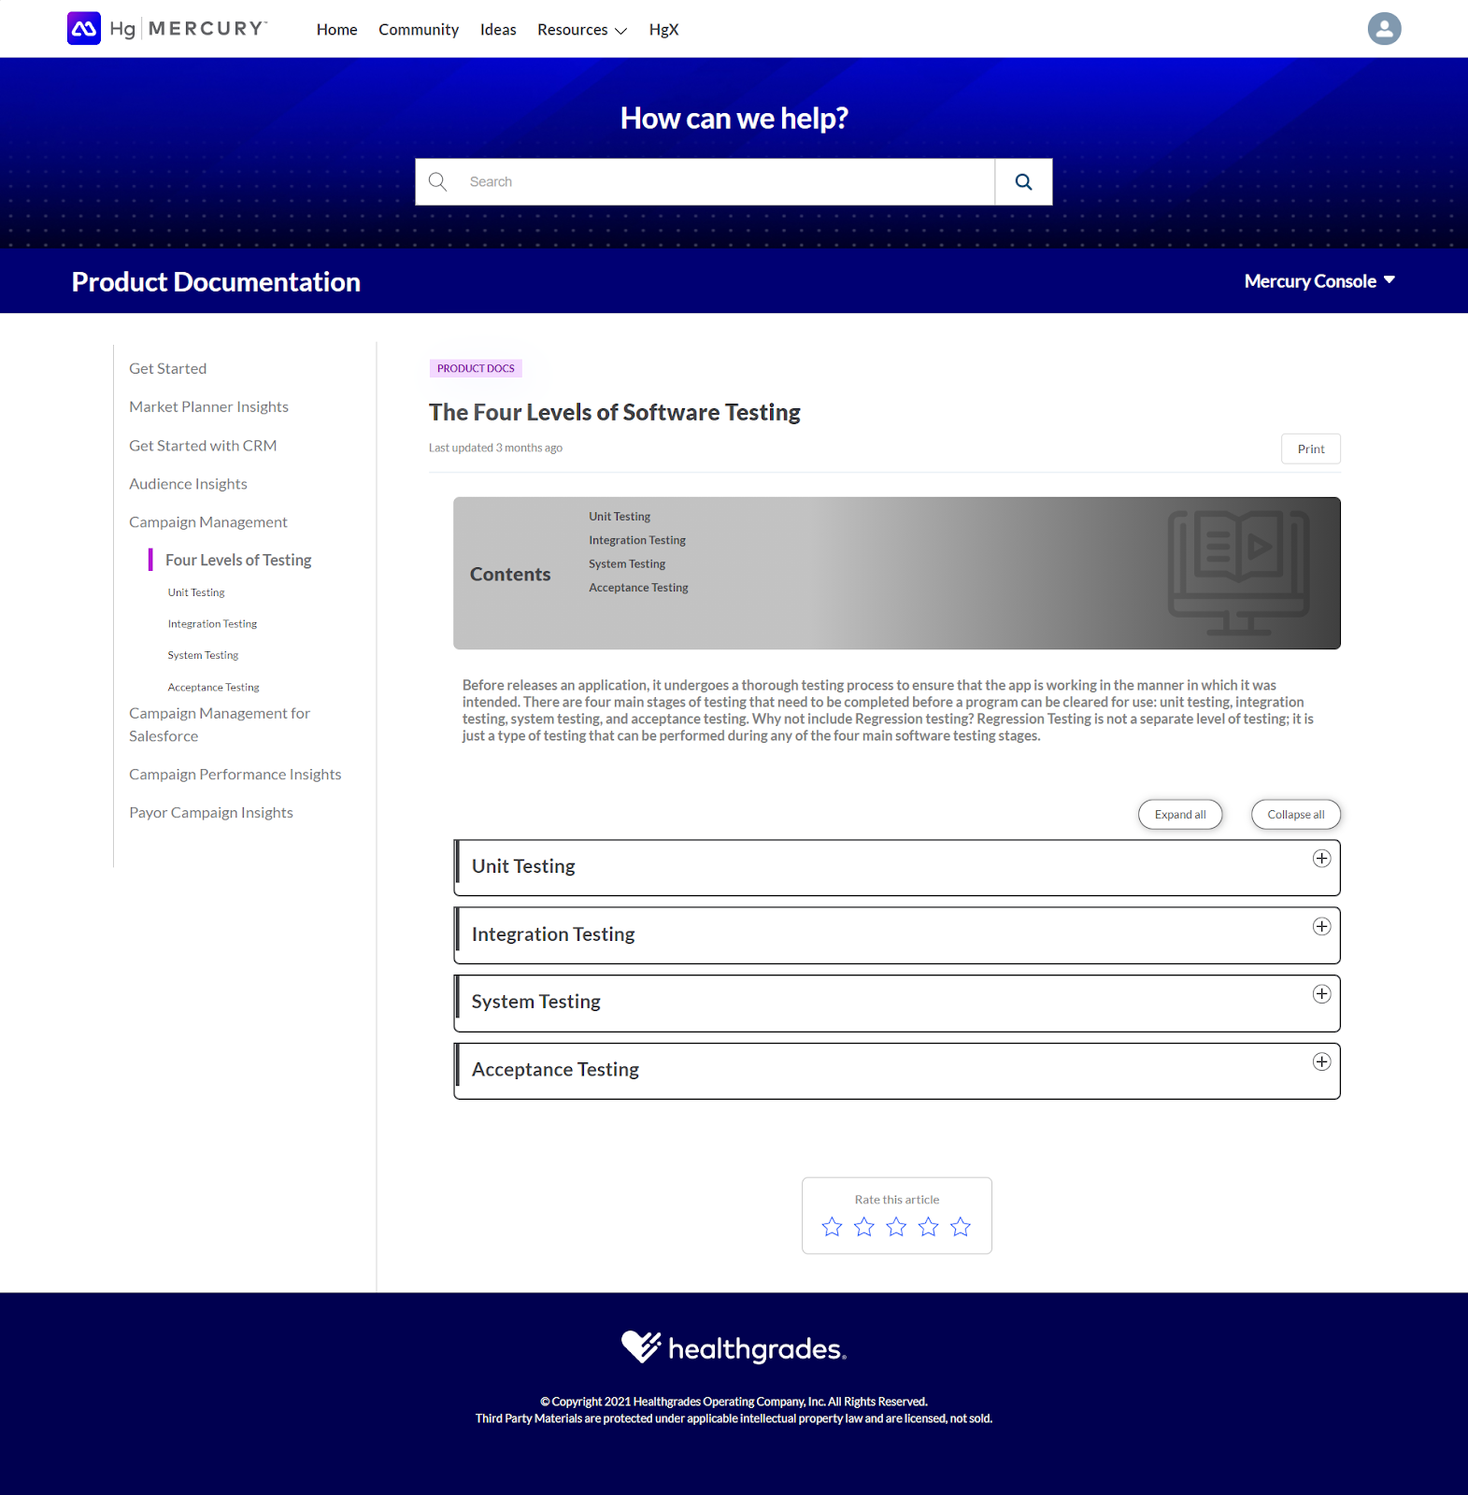Expand Integration Testing using its plus icon

coord(1321,927)
